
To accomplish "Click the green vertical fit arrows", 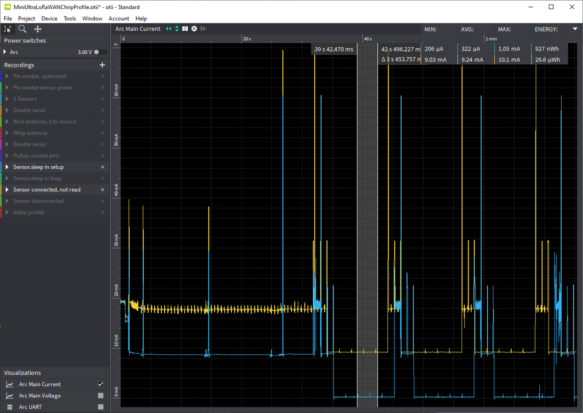I will [177, 29].
